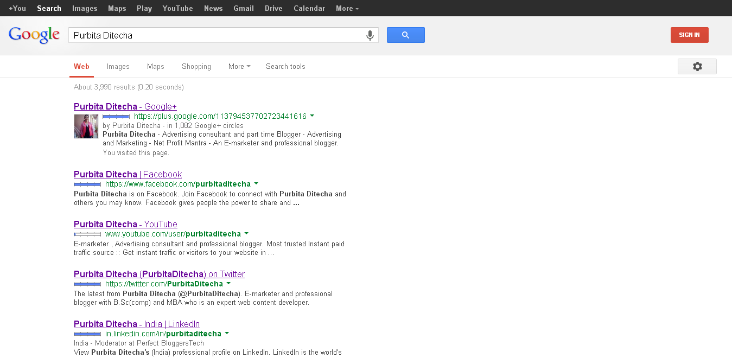This screenshot has height=358, width=732.
Task: Click the blue magnifier search button
Action: click(406, 35)
